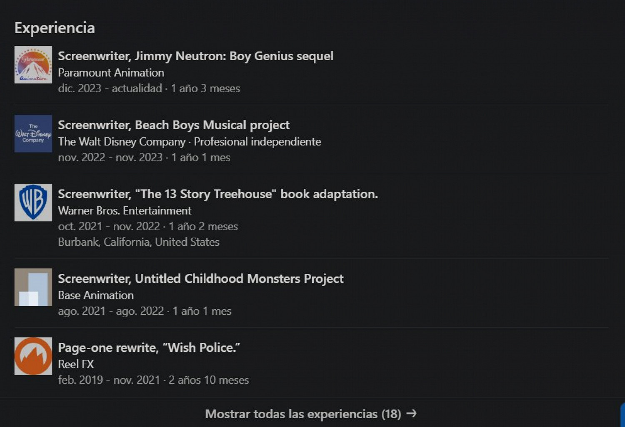
Task: Open Screenwriter, Jimmy Neutron: Boy Genius sequel title
Action: pos(195,56)
